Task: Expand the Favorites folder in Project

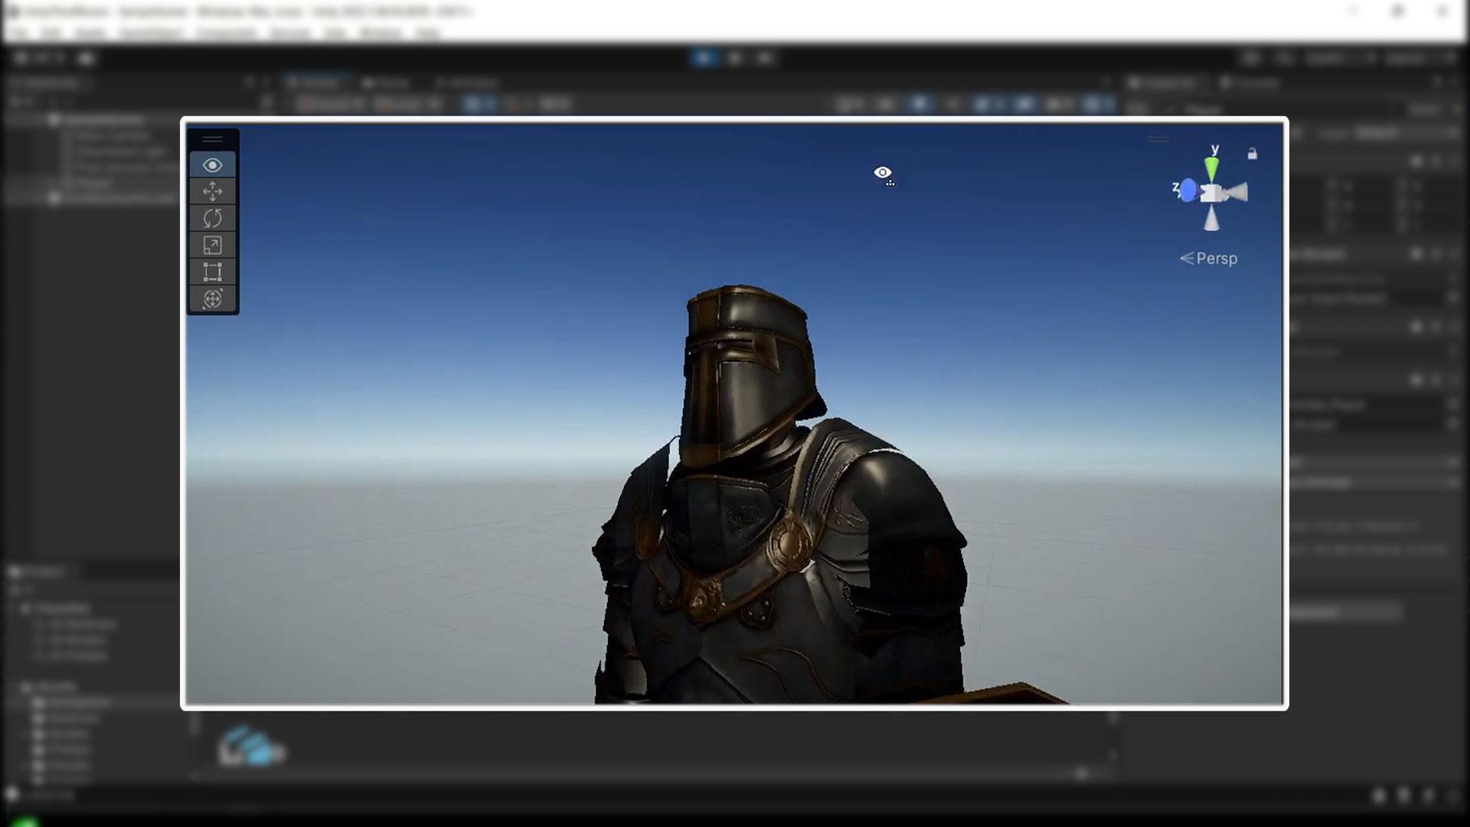Action: (25, 608)
